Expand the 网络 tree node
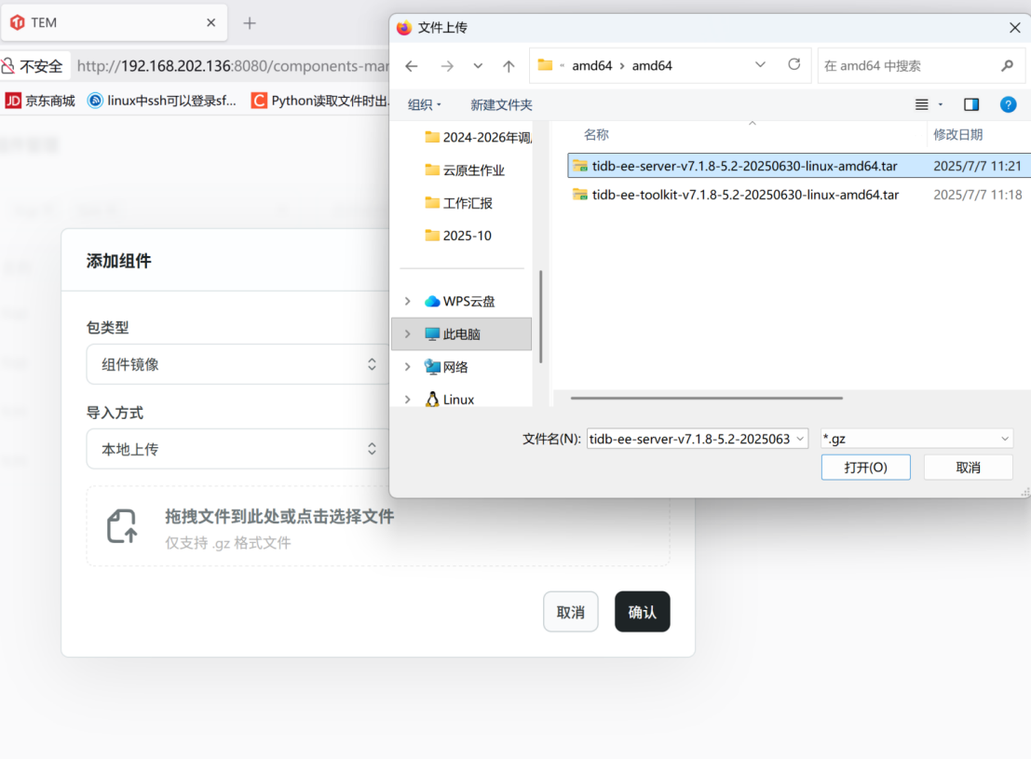This screenshot has width=1031, height=760. click(x=407, y=367)
